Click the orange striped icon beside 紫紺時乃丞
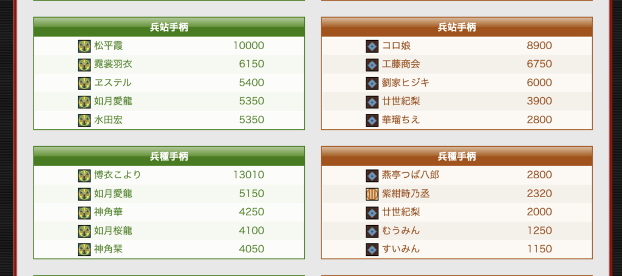The image size is (622, 276). [x=372, y=194]
